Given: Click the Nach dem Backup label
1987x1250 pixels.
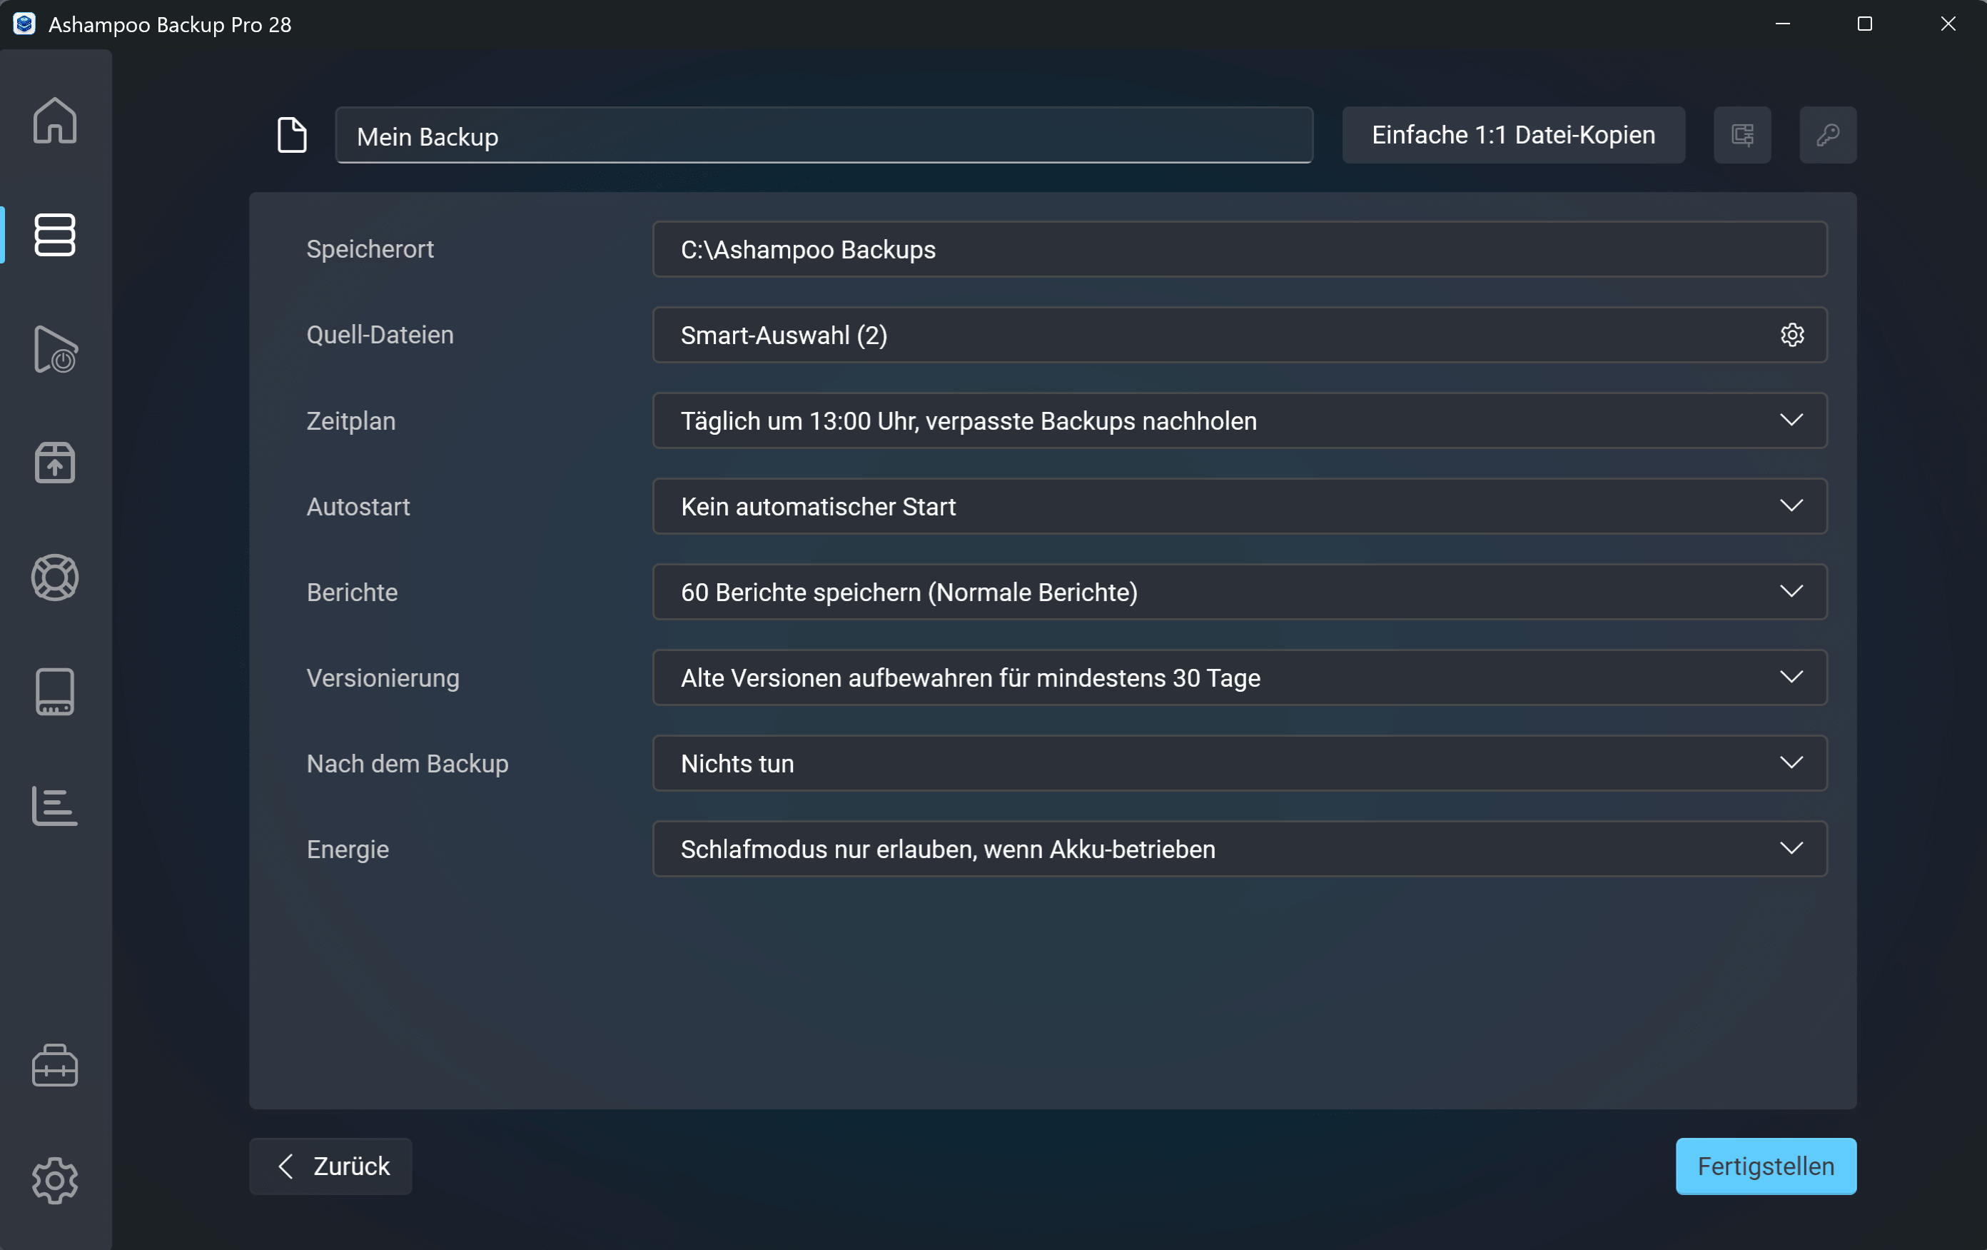Looking at the screenshot, I should coord(407,764).
